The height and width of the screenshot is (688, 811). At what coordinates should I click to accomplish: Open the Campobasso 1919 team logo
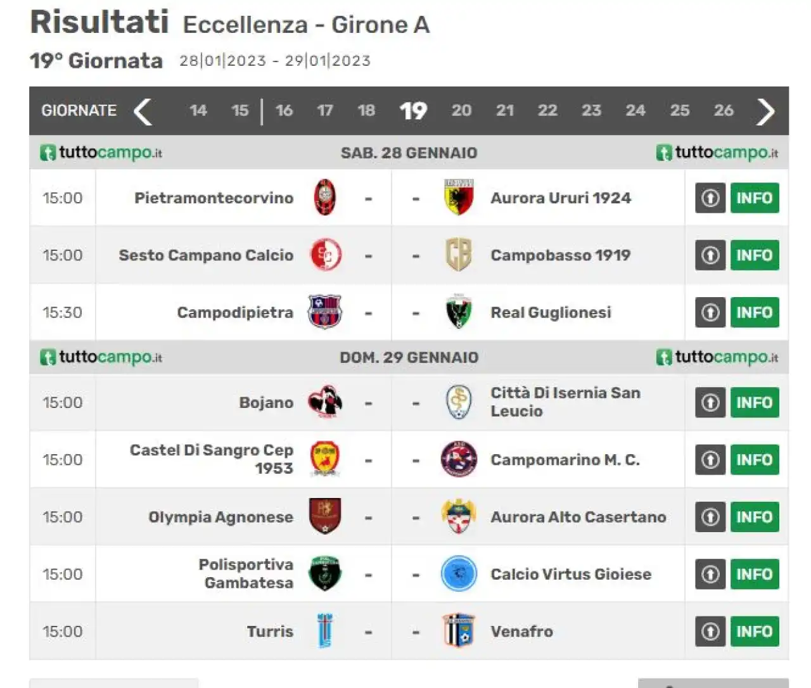(459, 255)
